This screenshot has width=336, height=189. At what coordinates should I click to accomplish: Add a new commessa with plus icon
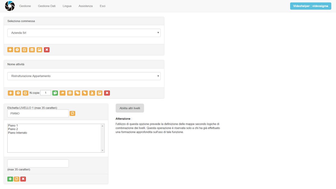10,50
